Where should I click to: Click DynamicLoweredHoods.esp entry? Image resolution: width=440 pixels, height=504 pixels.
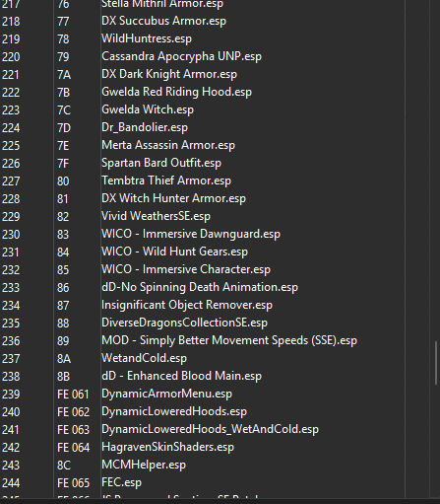click(x=174, y=411)
